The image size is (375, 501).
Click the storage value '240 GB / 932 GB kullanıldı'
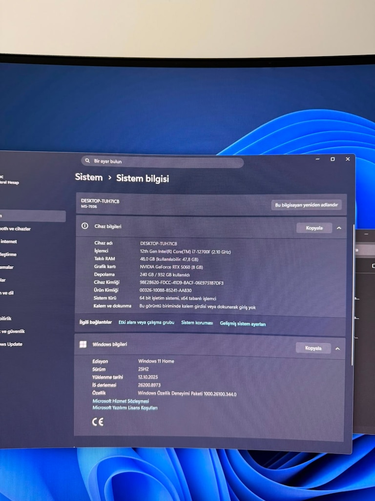165,275
